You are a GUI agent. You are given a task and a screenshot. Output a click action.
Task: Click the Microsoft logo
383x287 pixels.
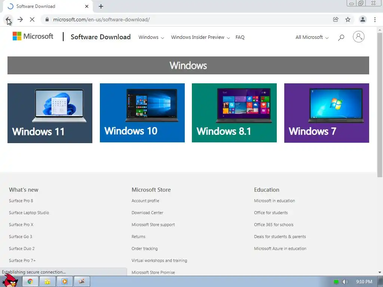33,36
